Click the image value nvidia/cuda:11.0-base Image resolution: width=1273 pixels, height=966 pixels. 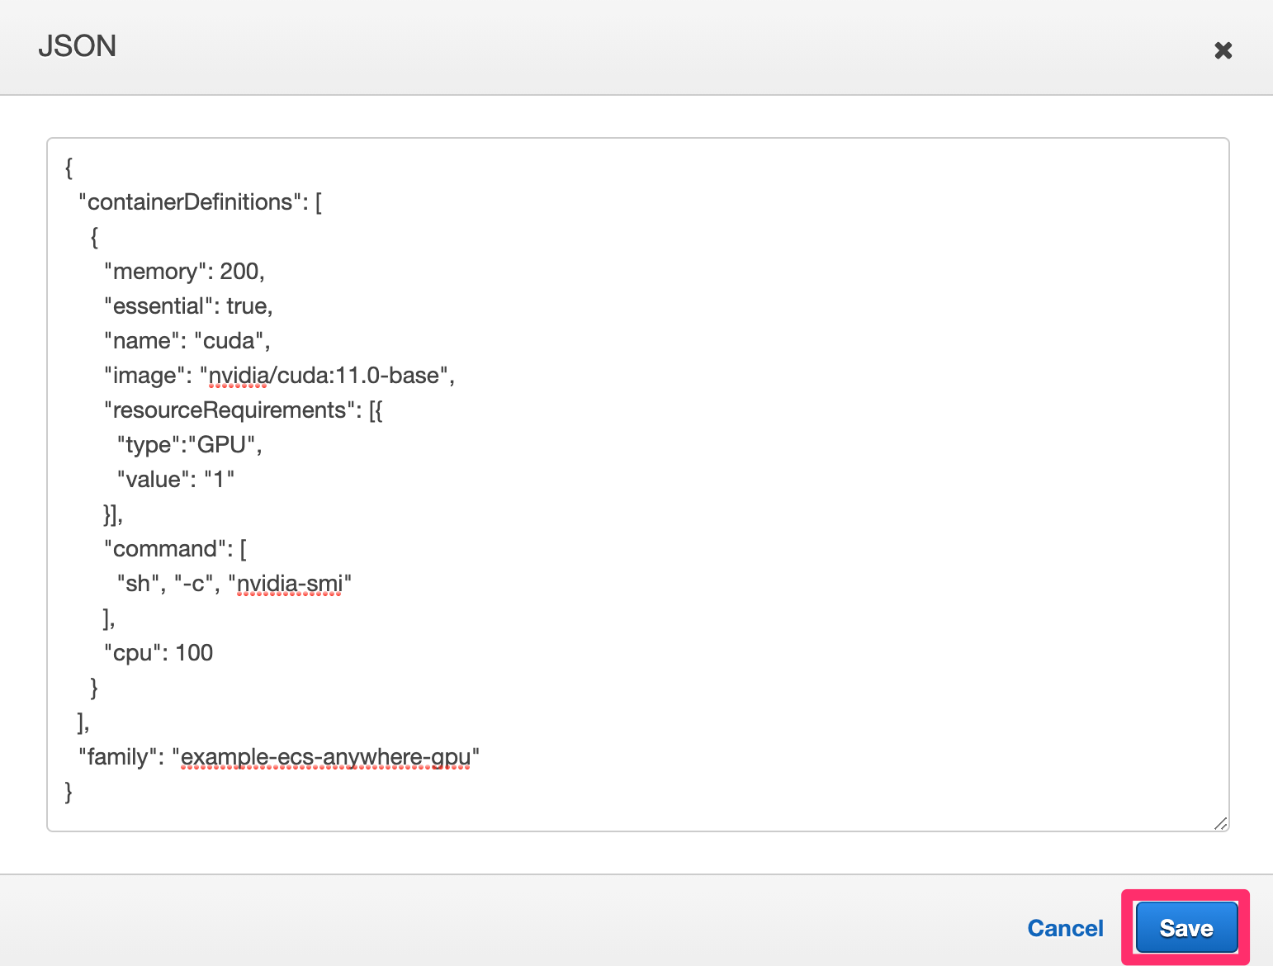[x=327, y=375]
